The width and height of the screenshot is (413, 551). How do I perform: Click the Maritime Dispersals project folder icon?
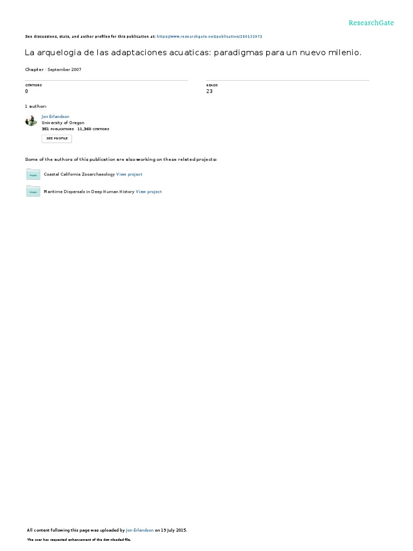point(33,192)
